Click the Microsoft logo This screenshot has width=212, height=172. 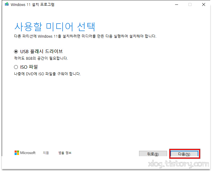25,153
